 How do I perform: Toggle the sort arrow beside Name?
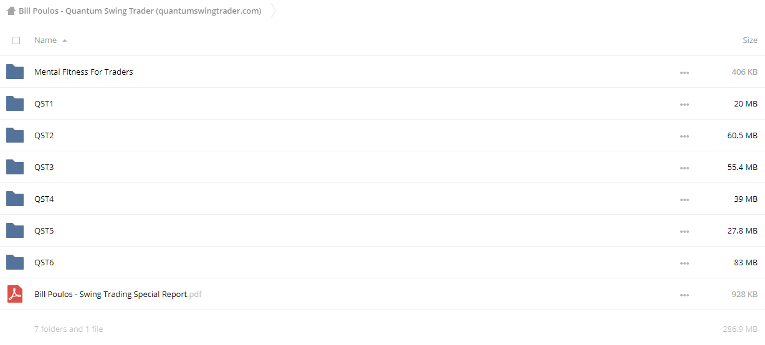point(65,40)
